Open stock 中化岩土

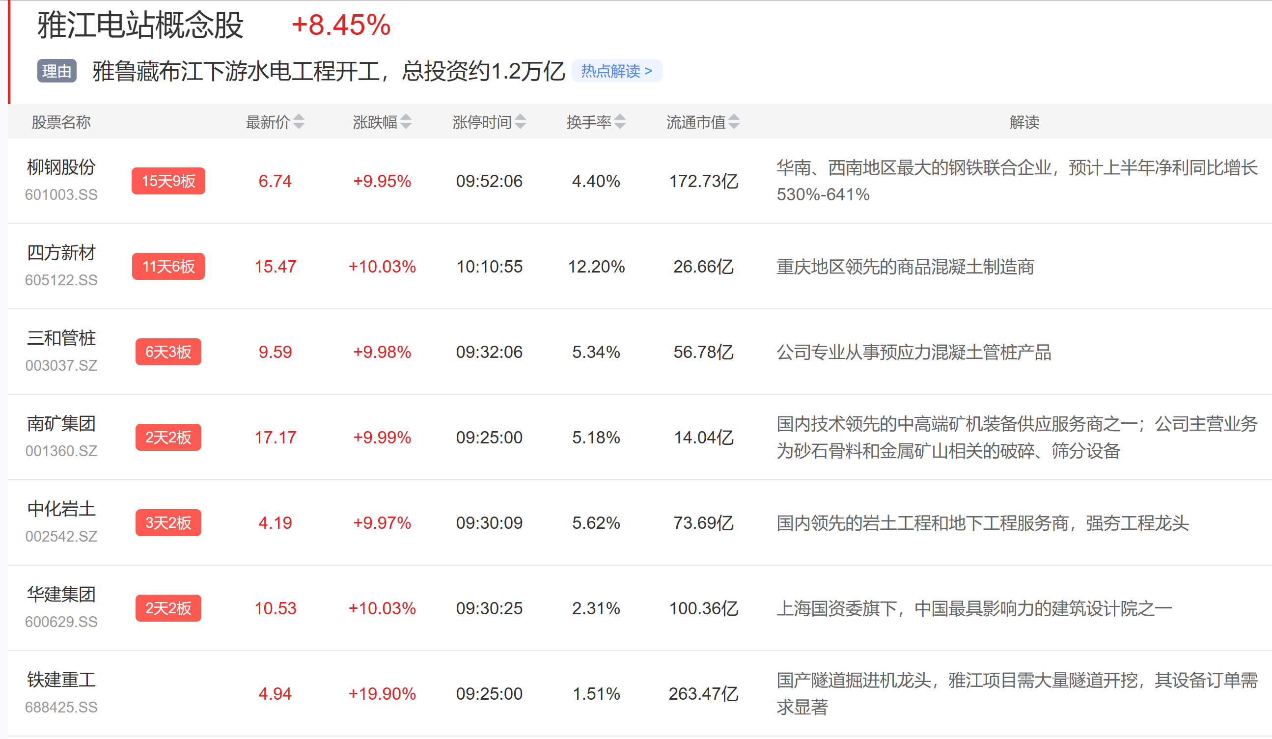61,508
